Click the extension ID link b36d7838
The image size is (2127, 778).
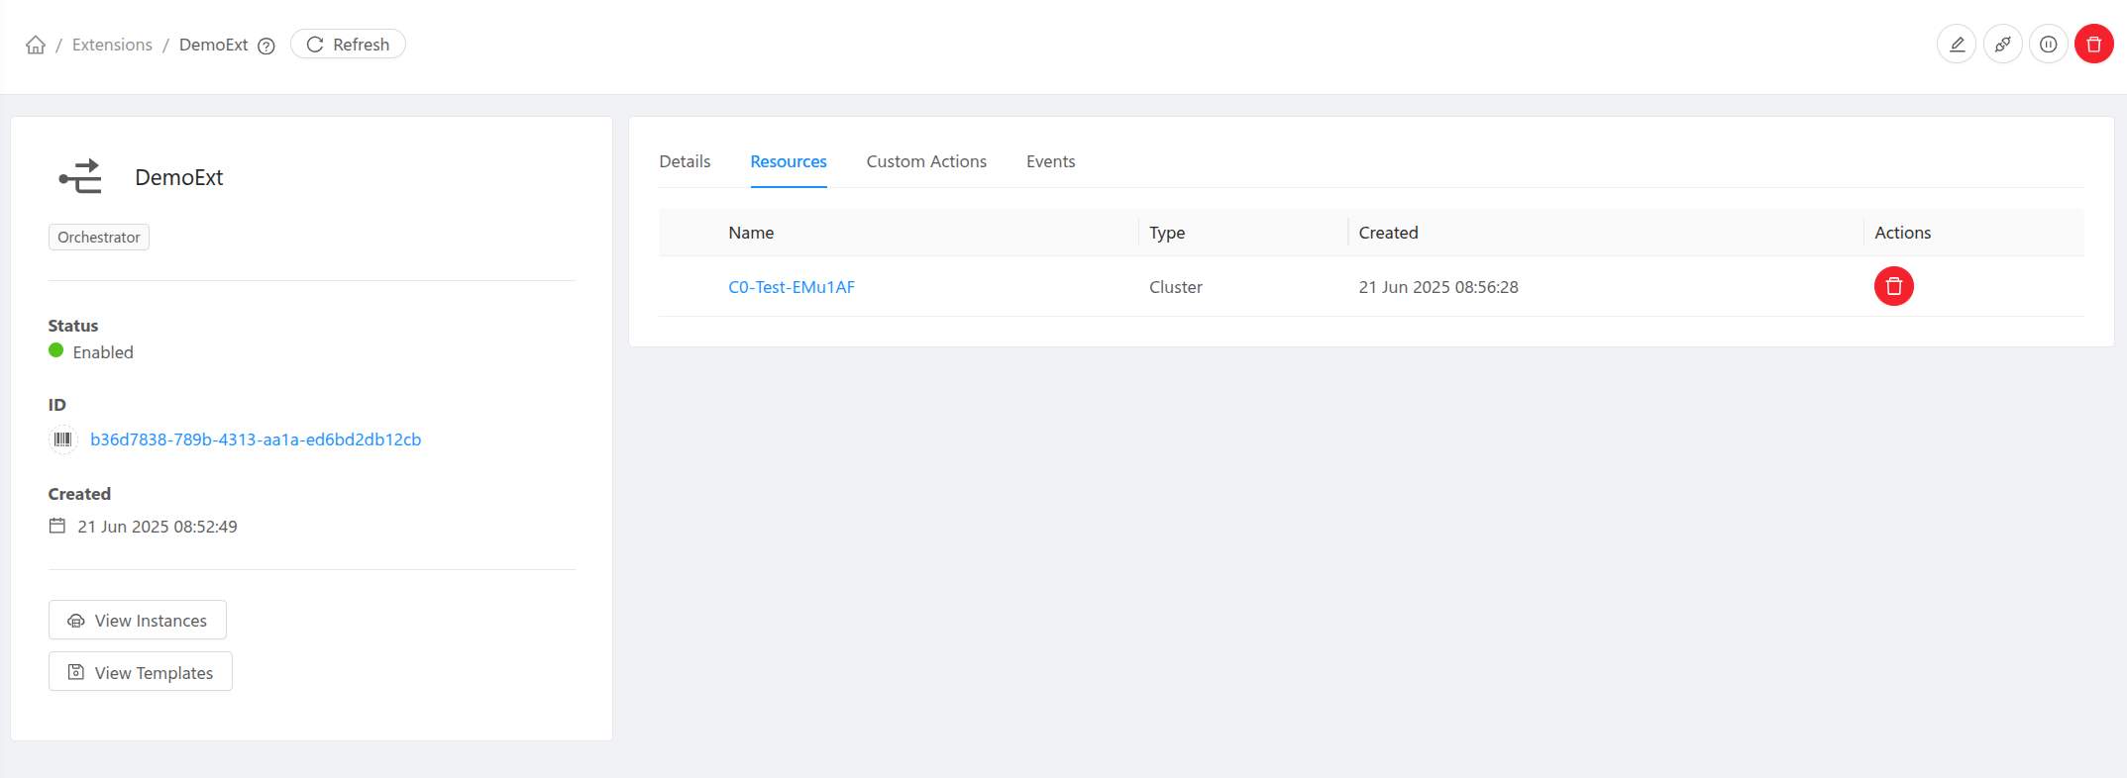[x=256, y=439]
